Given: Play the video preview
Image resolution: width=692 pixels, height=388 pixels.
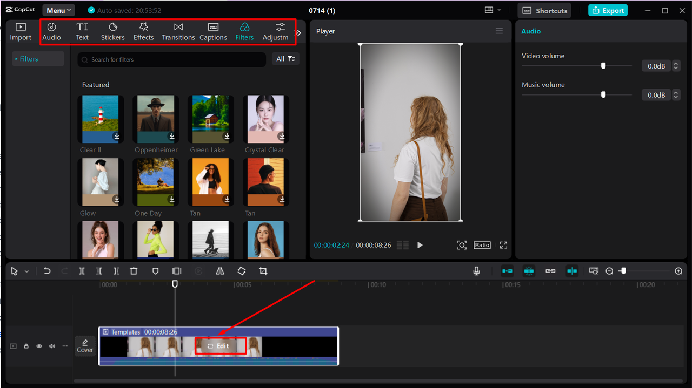Looking at the screenshot, I should tap(420, 245).
